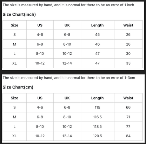Image resolution: width=146 pixels, height=144 pixels.
Task: Click waist value 26 for size S
Action: point(128,34)
